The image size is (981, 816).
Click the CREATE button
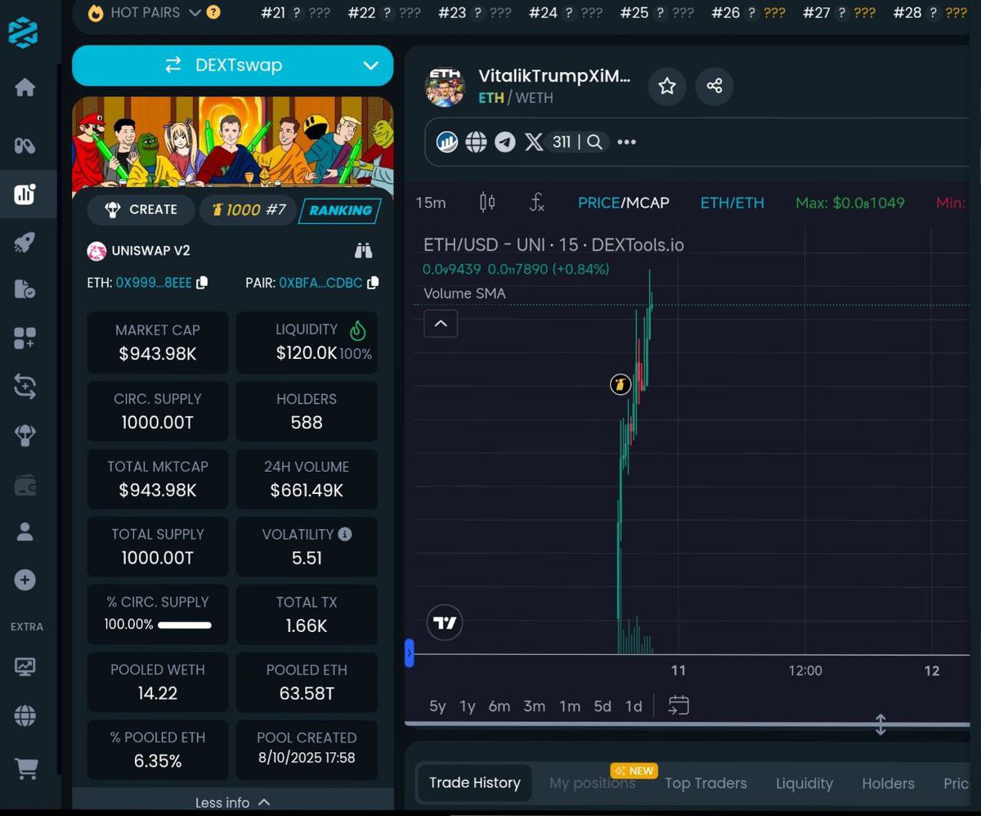click(x=141, y=209)
